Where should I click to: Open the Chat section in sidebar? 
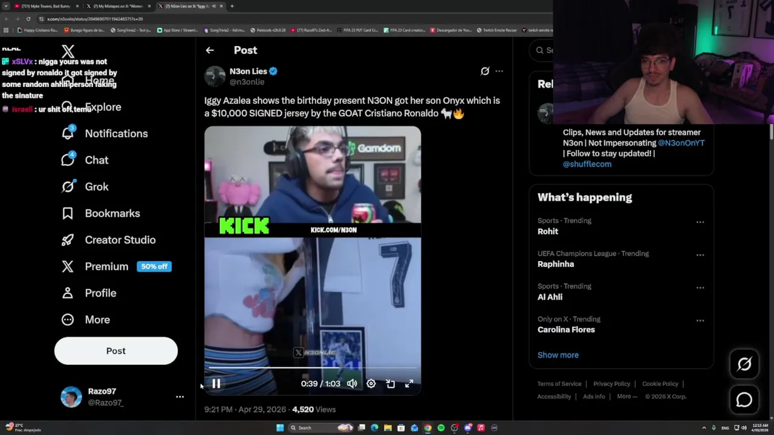[x=85, y=160]
